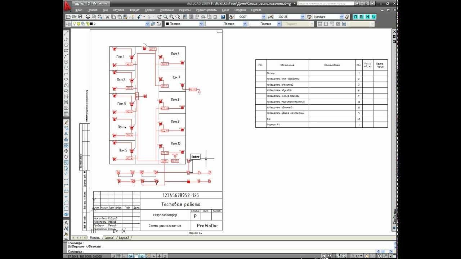
Task: Select the Модель tab
Action: point(95,238)
